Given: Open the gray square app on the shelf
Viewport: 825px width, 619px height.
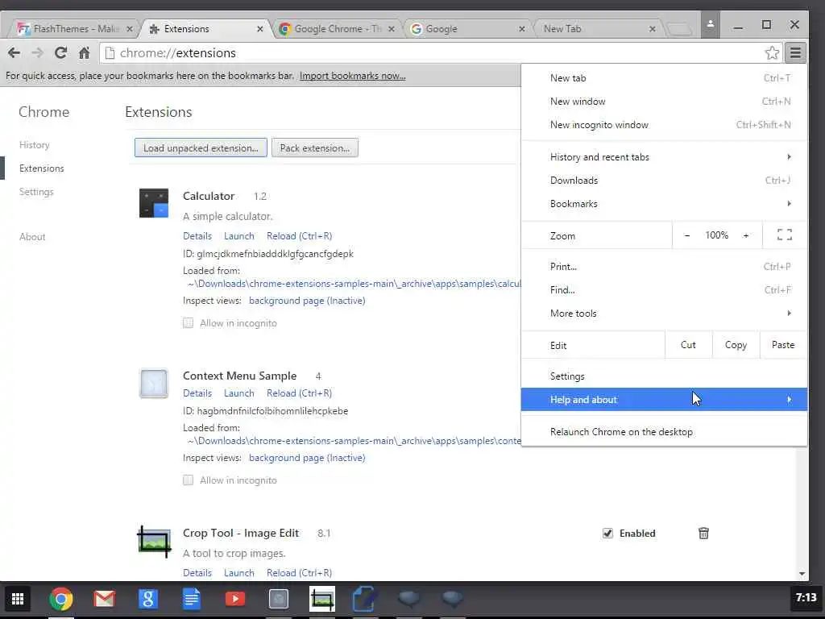Looking at the screenshot, I should 279,599.
